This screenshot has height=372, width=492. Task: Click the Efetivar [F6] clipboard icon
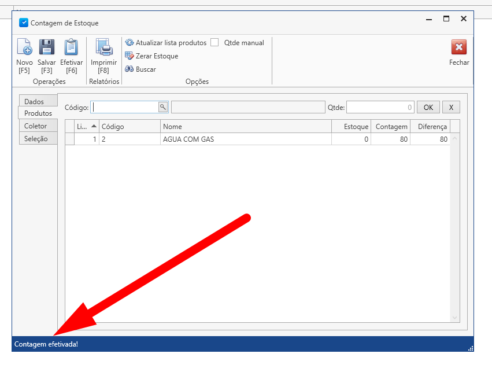click(x=71, y=48)
